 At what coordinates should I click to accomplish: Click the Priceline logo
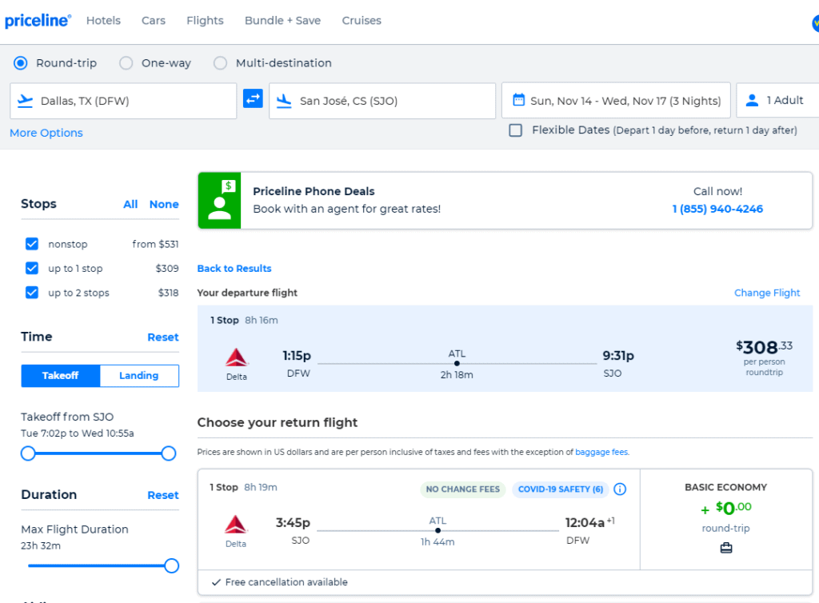click(38, 21)
